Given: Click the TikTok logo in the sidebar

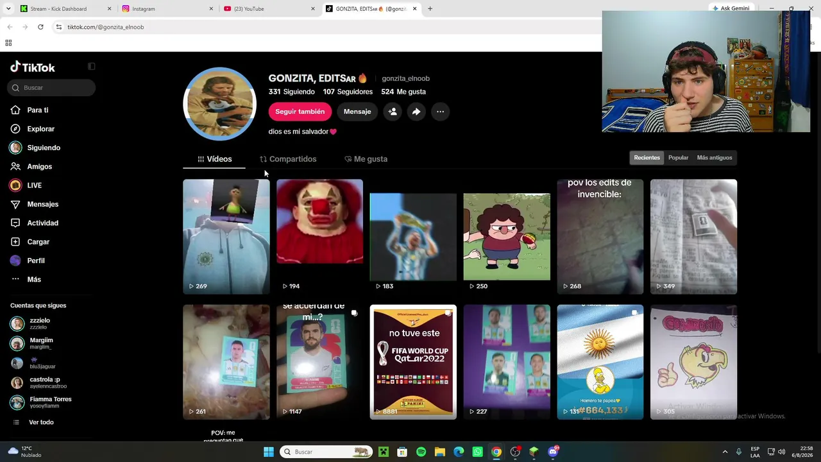Looking at the screenshot, I should [x=33, y=67].
